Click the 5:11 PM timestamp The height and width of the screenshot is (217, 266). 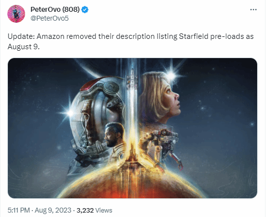(x=19, y=210)
